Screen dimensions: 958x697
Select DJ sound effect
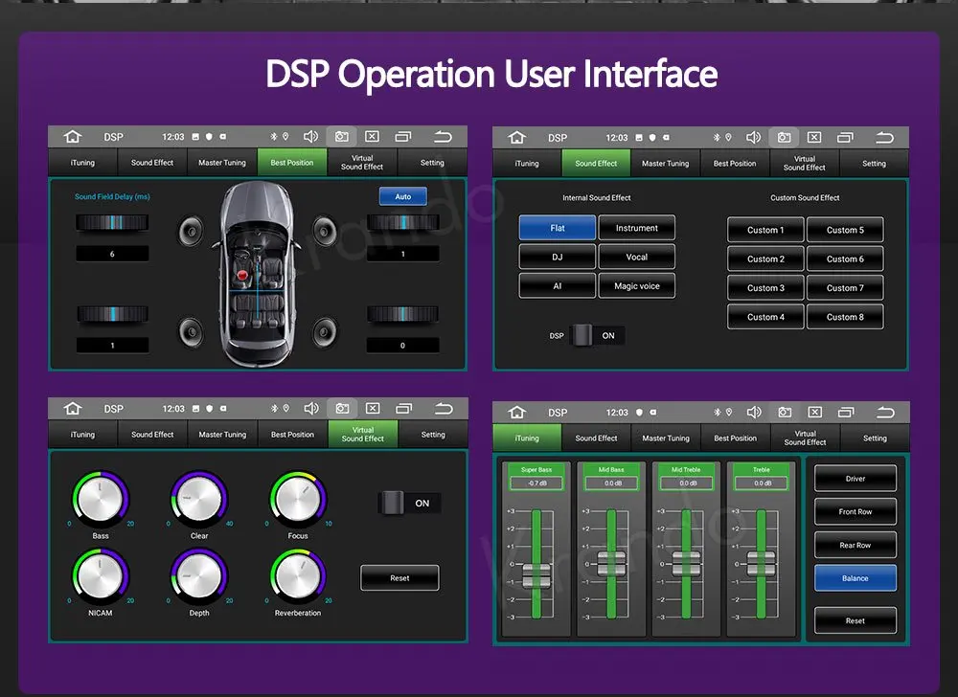click(558, 257)
